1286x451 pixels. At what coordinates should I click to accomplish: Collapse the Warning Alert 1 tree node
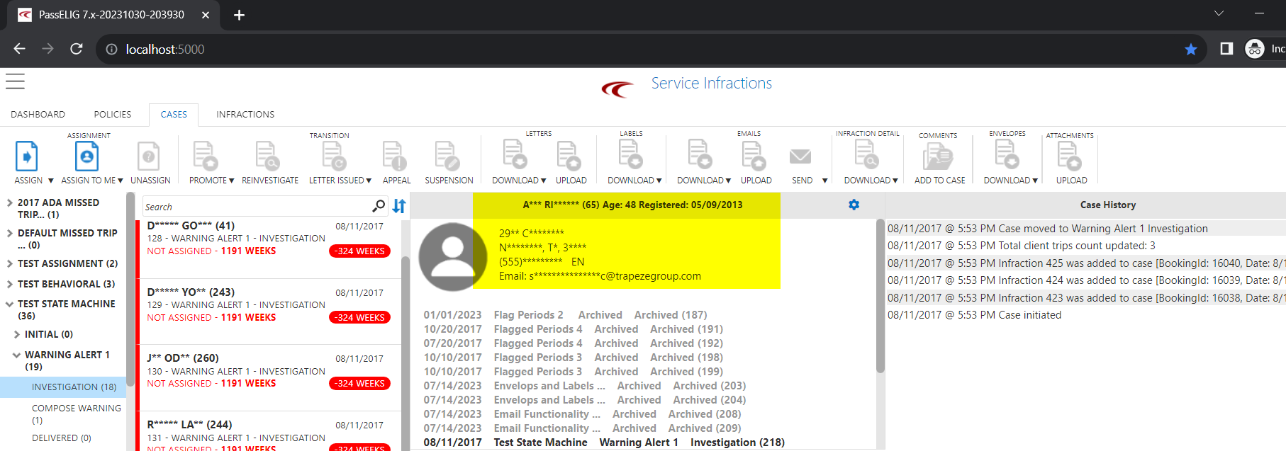(16, 355)
